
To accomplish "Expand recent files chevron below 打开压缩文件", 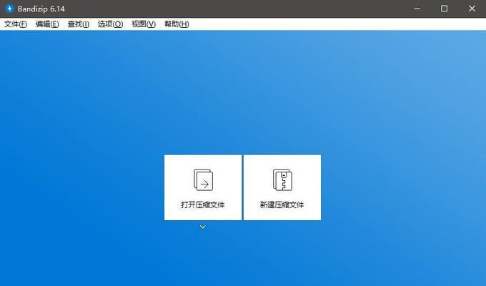I will click(x=203, y=227).
